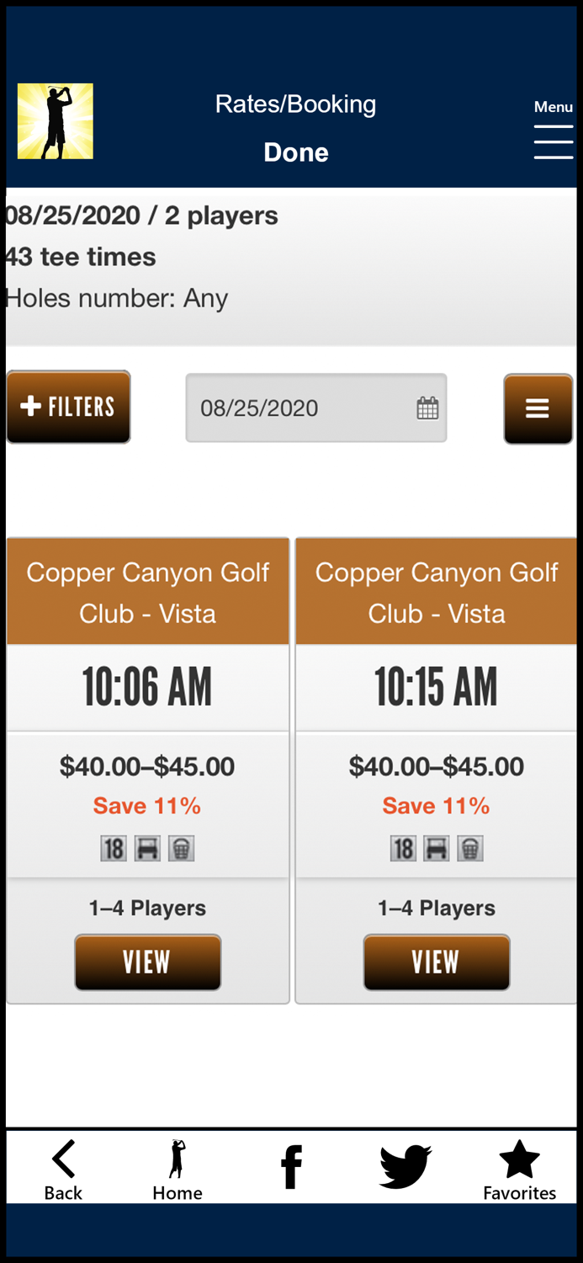The height and width of the screenshot is (1263, 583).
Task: Click the Done label in the header
Action: tap(295, 152)
